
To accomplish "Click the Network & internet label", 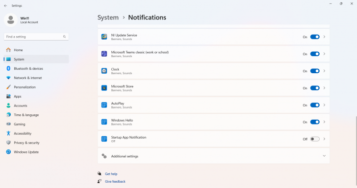I will [28, 78].
